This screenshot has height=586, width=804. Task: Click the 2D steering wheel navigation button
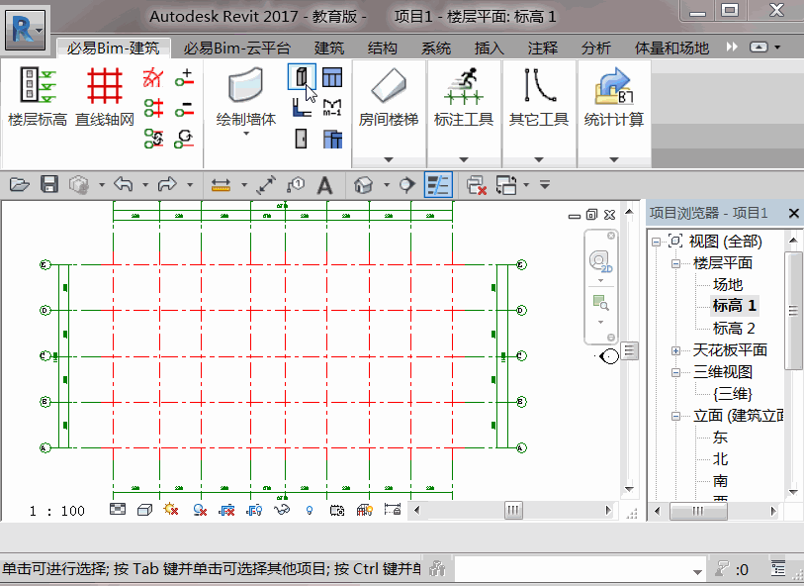(x=600, y=261)
